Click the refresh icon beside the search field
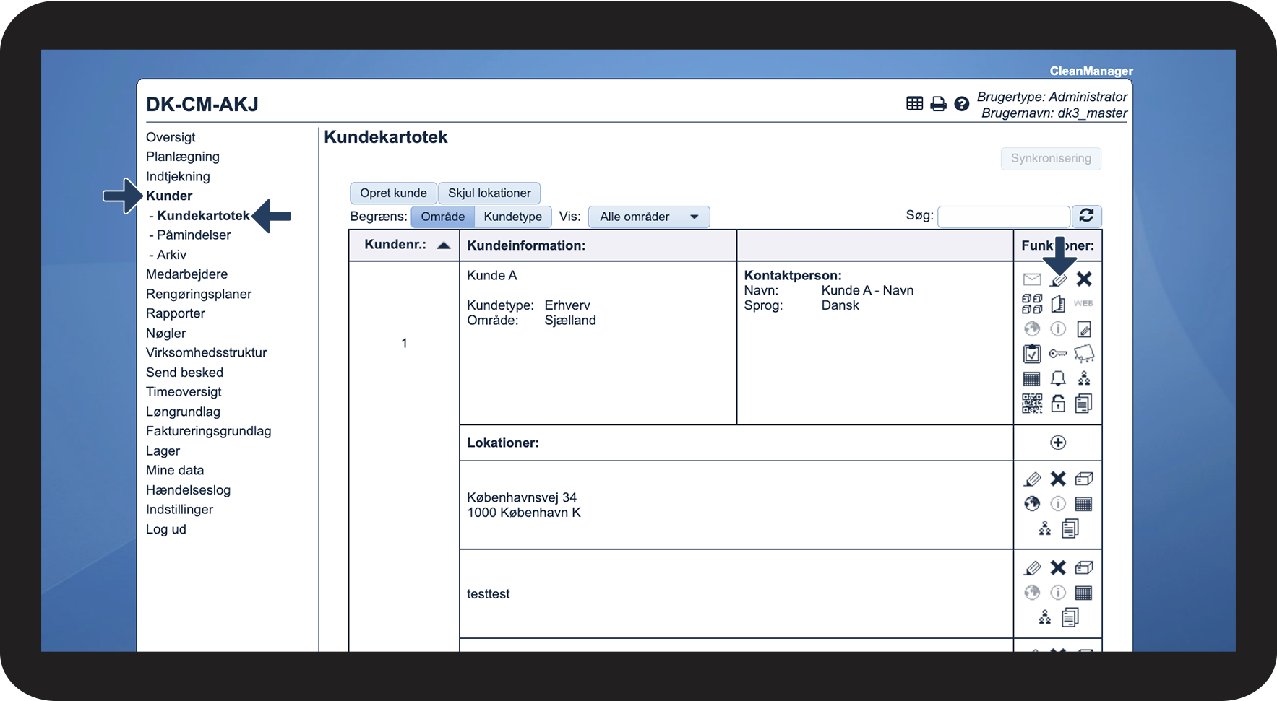This screenshot has height=701, width=1277. pos(1086,216)
